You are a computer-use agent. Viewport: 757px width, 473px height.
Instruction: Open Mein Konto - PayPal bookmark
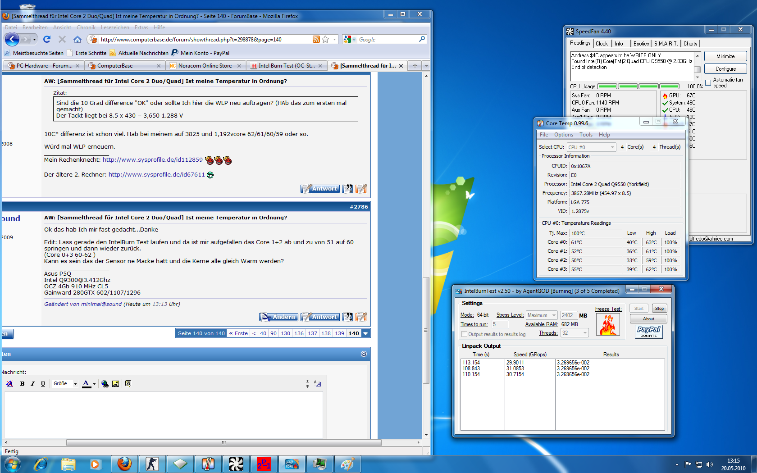(201, 53)
